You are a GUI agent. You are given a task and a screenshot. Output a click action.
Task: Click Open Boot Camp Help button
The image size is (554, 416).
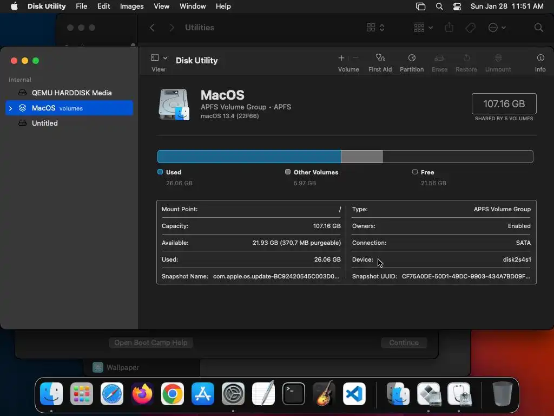[x=151, y=342]
